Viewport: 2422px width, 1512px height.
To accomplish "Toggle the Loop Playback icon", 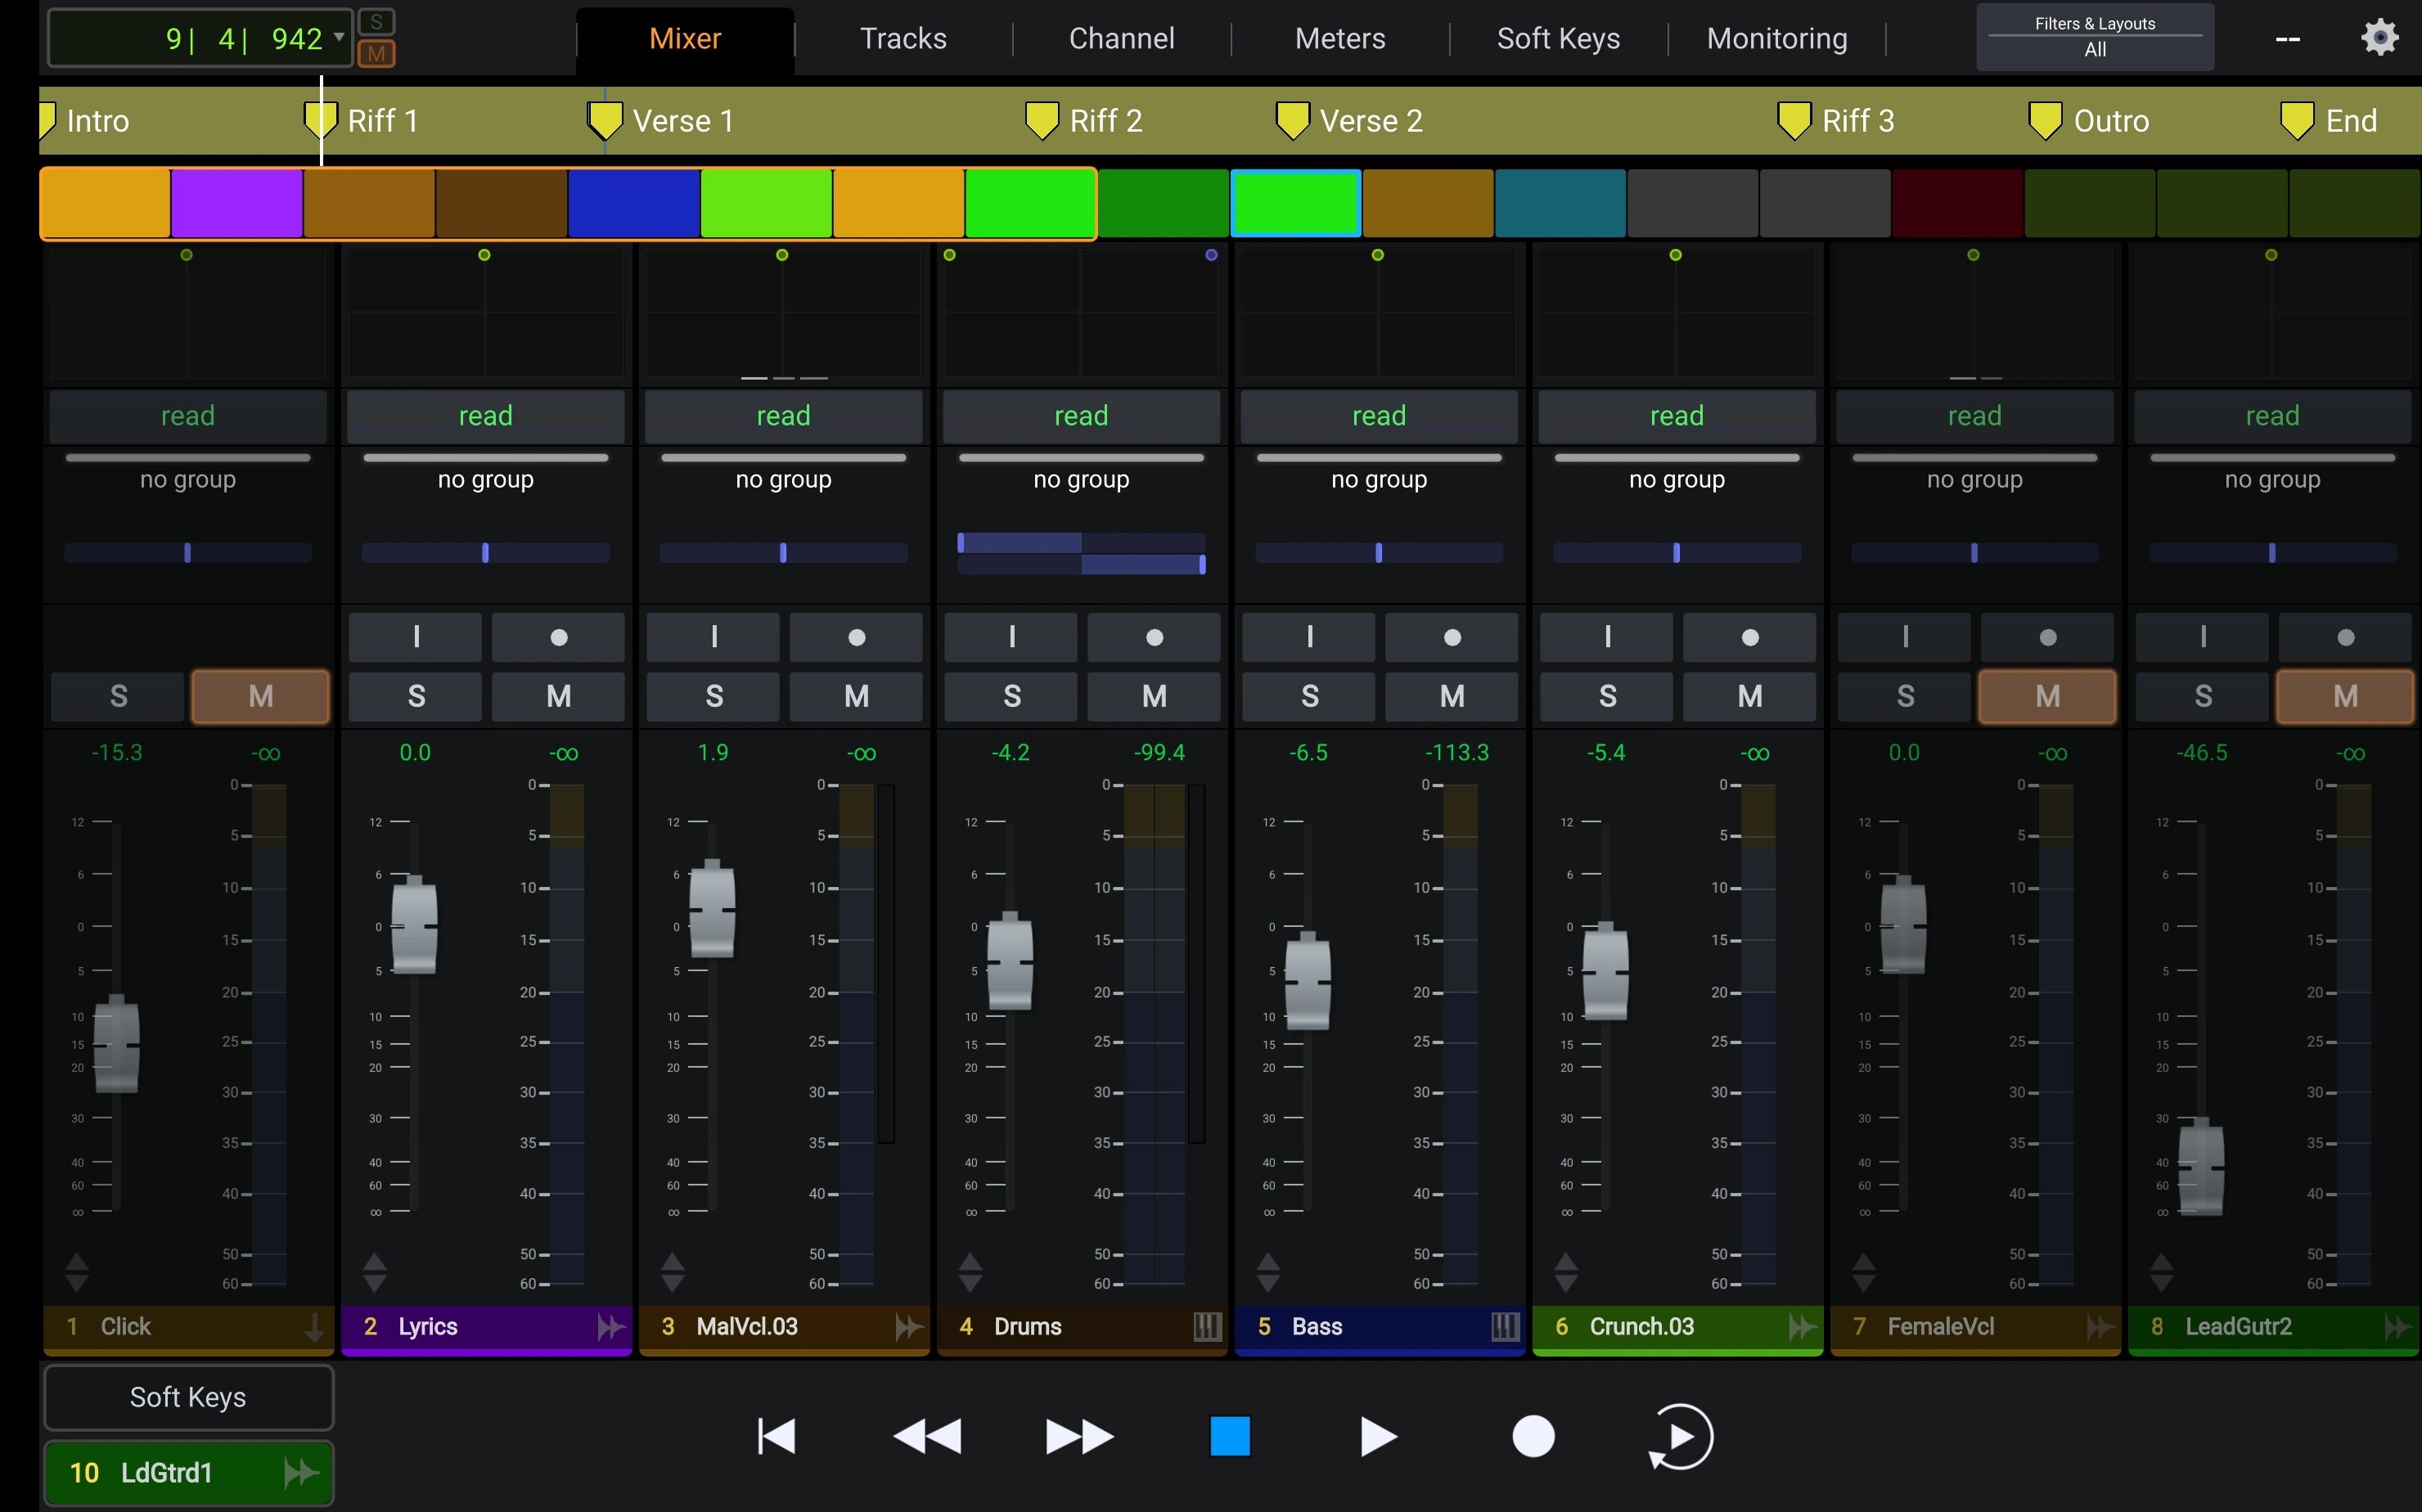I will [x=1680, y=1436].
